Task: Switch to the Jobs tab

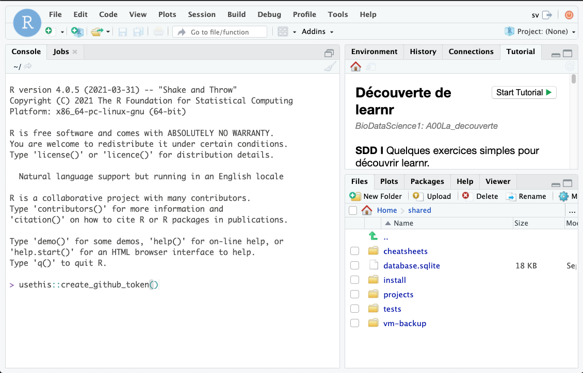Action: tap(61, 52)
